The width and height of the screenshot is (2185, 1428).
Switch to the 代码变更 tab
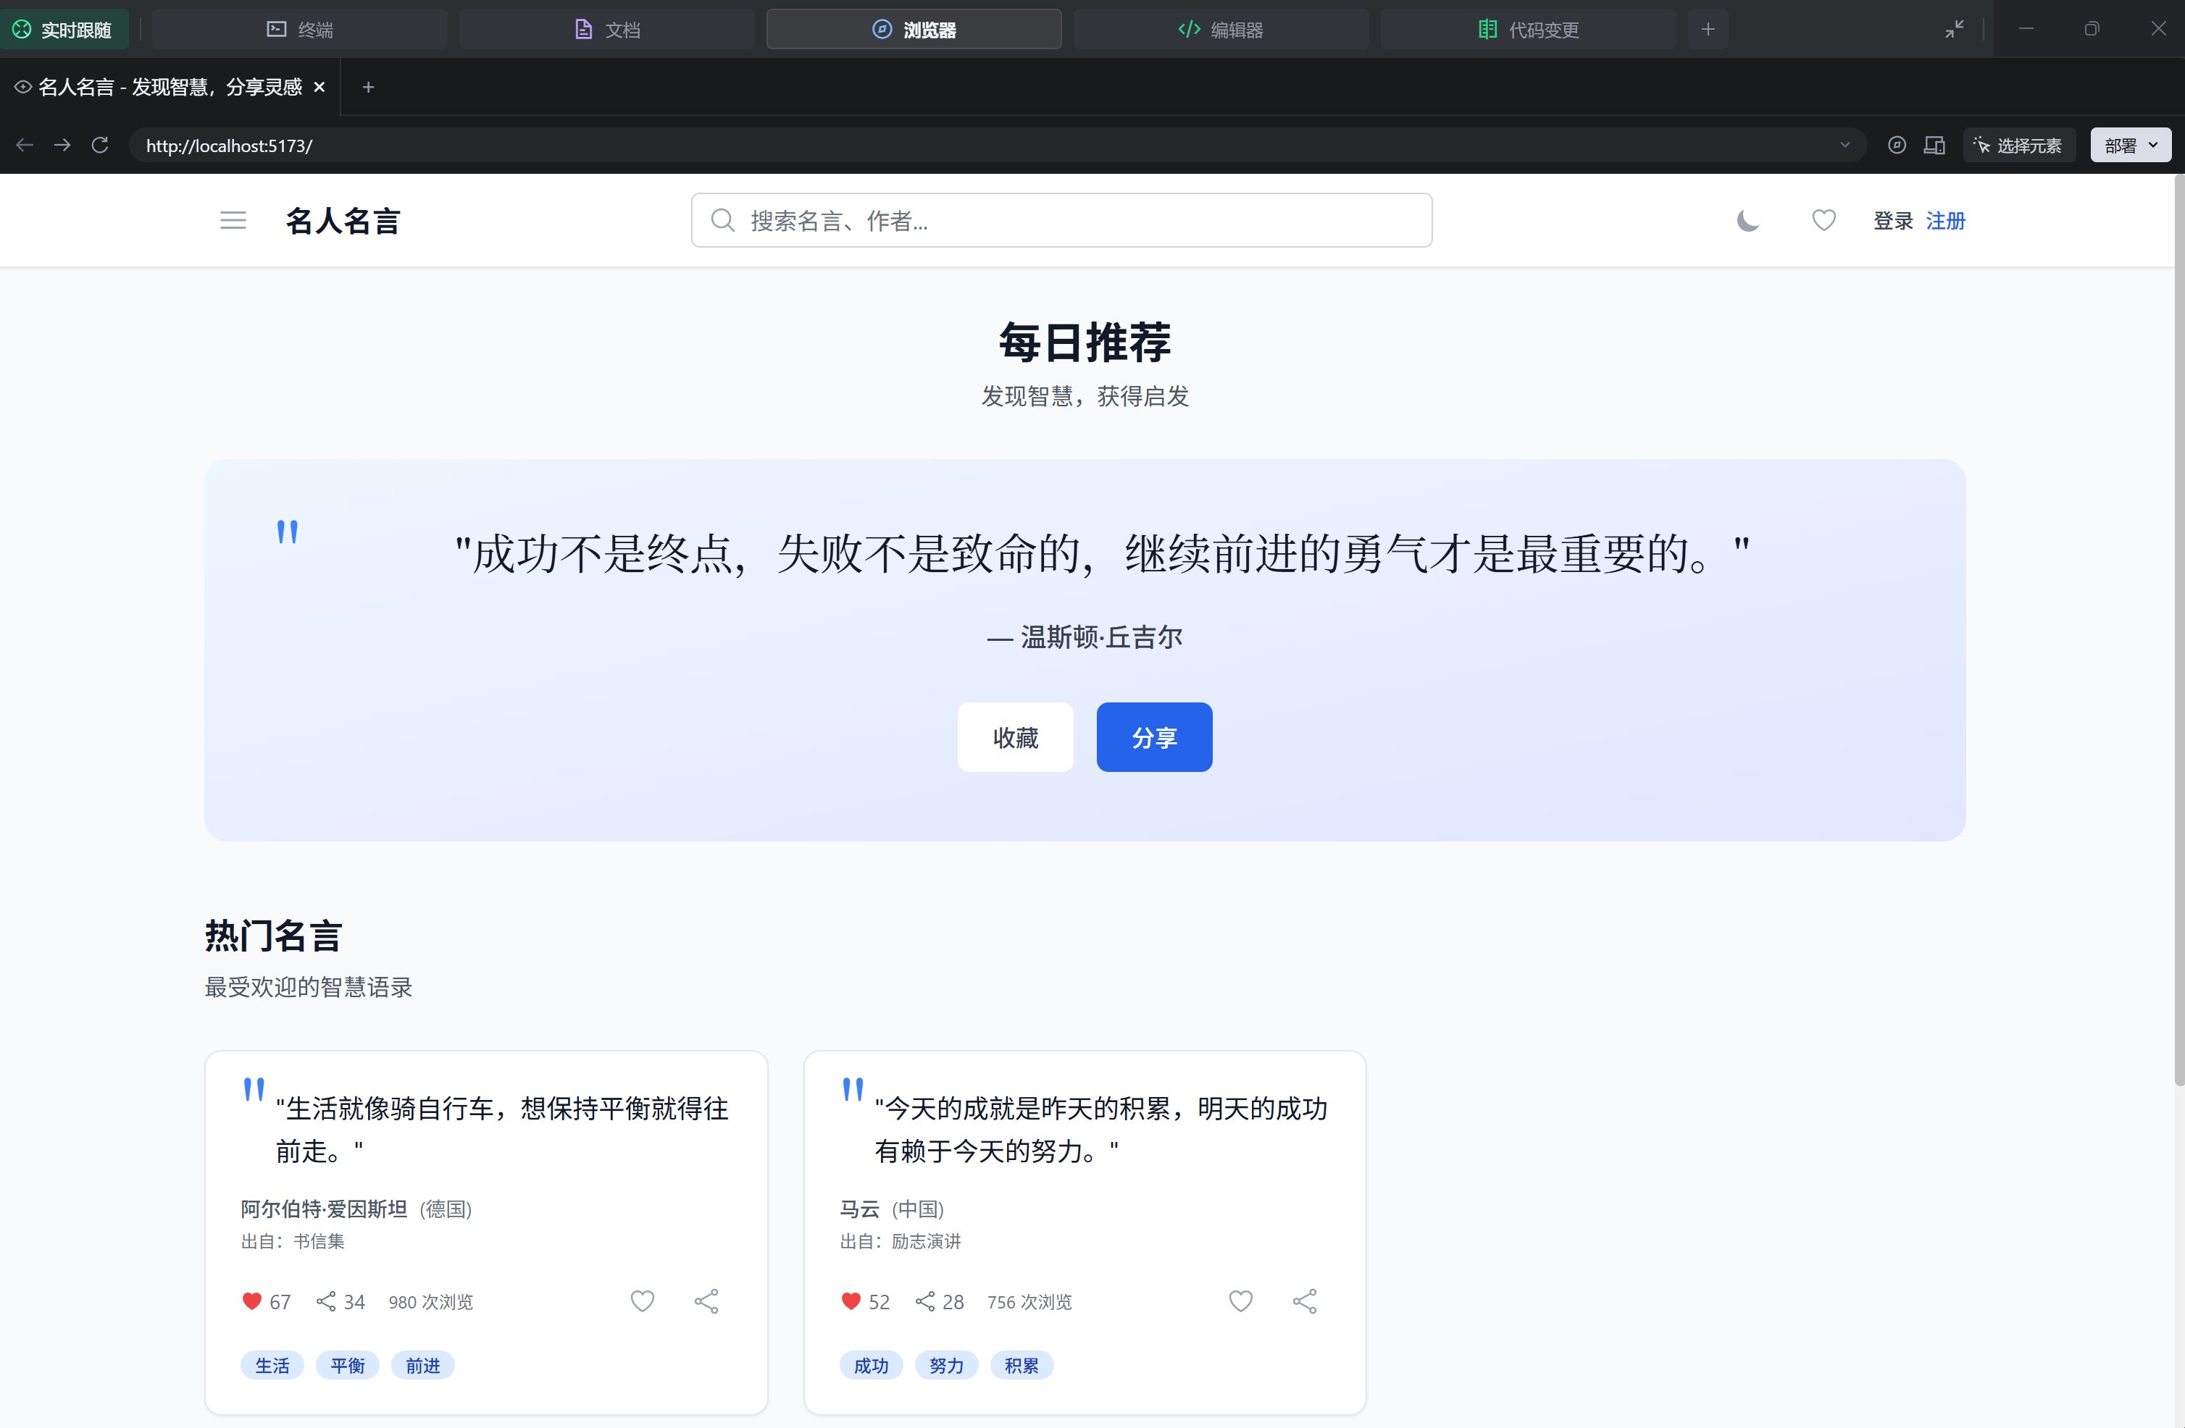[1529, 30]
